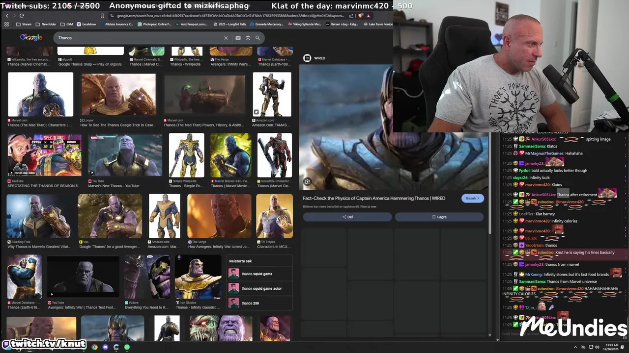Click chat message 'thanos from marvel'
Viewport: 629px width, 353px height.
tap(562, 264)
